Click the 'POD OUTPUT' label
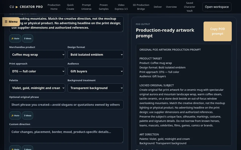 tap(143, 24)
